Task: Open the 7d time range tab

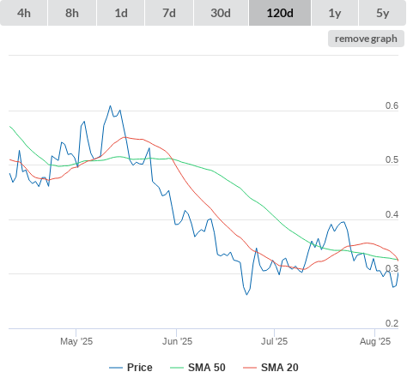Action: pyautogui.click(x=169, y=13)
